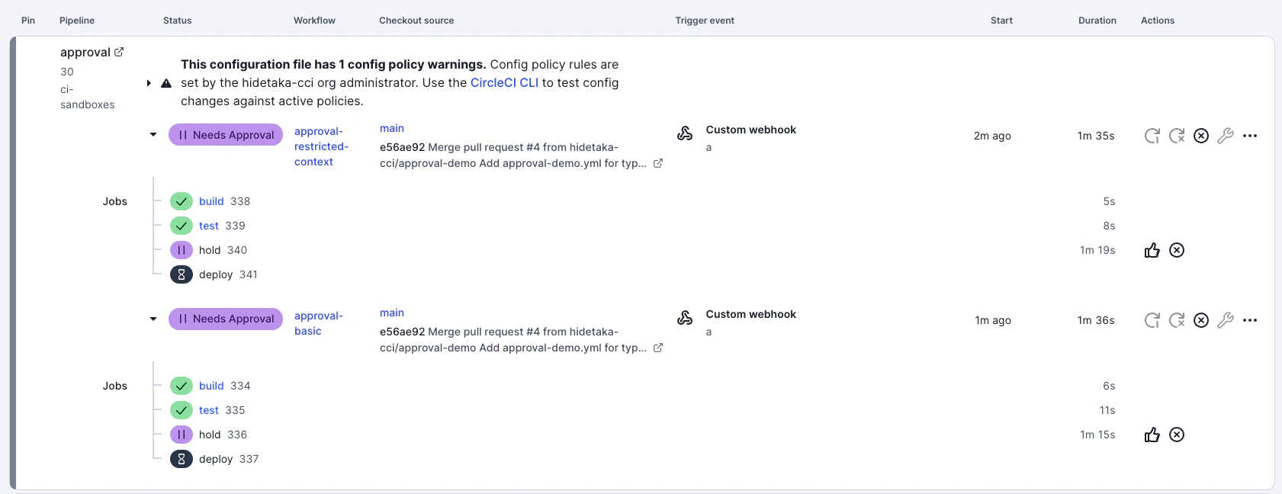Open the build 338 job
The height and width of the screenshot is (494, 1282).
[211, 201]
